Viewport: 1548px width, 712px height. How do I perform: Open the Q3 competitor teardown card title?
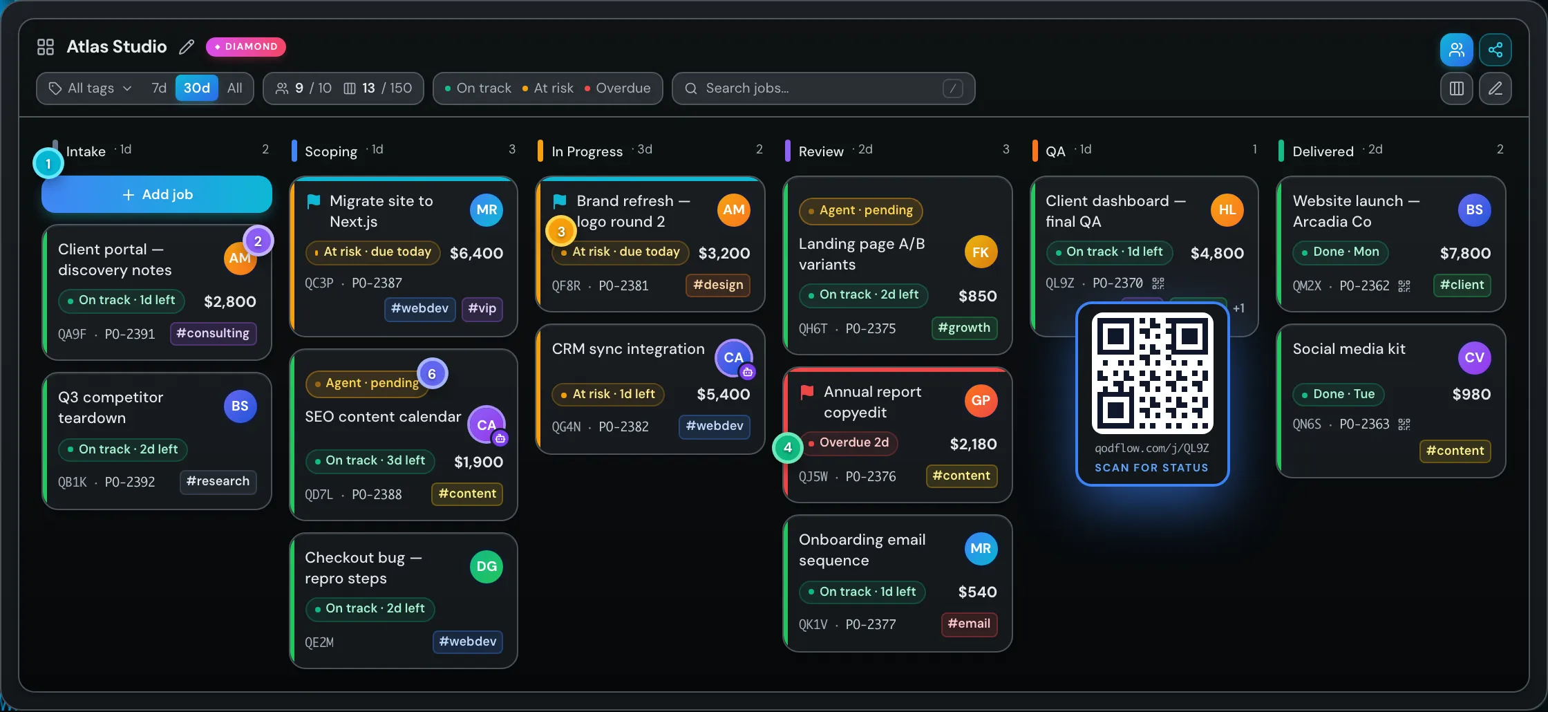coord(111,408)
